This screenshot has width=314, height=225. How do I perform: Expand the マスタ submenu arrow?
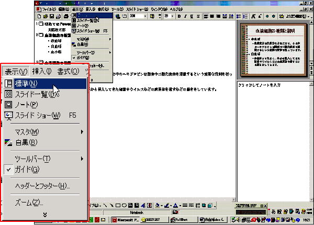pyautogui.click(x=82, y=132)
